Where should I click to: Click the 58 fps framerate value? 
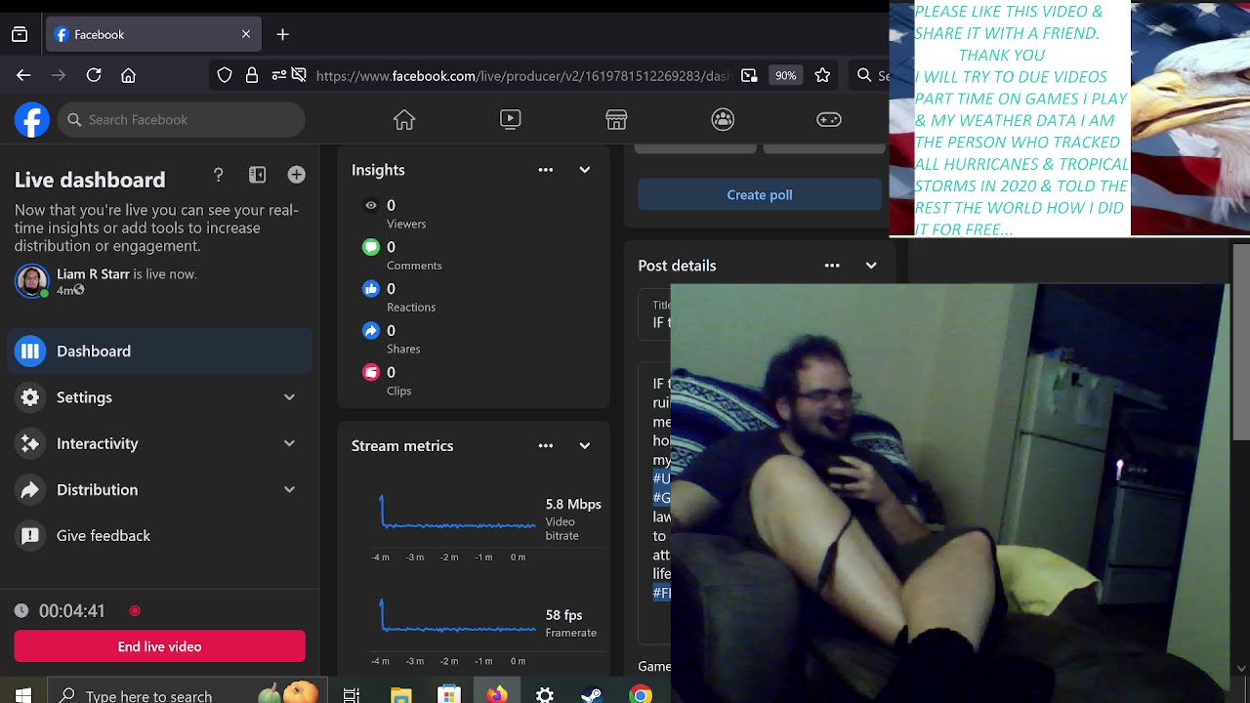[564, 615]
